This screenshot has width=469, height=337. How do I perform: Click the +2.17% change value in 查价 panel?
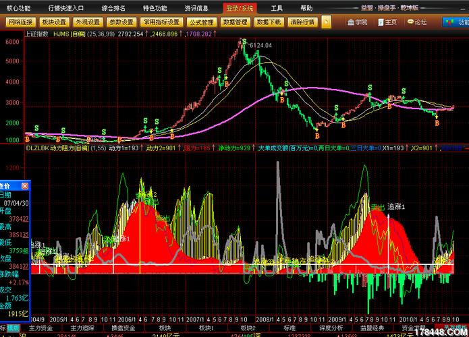pyautogui.click(x=18, y=282)
